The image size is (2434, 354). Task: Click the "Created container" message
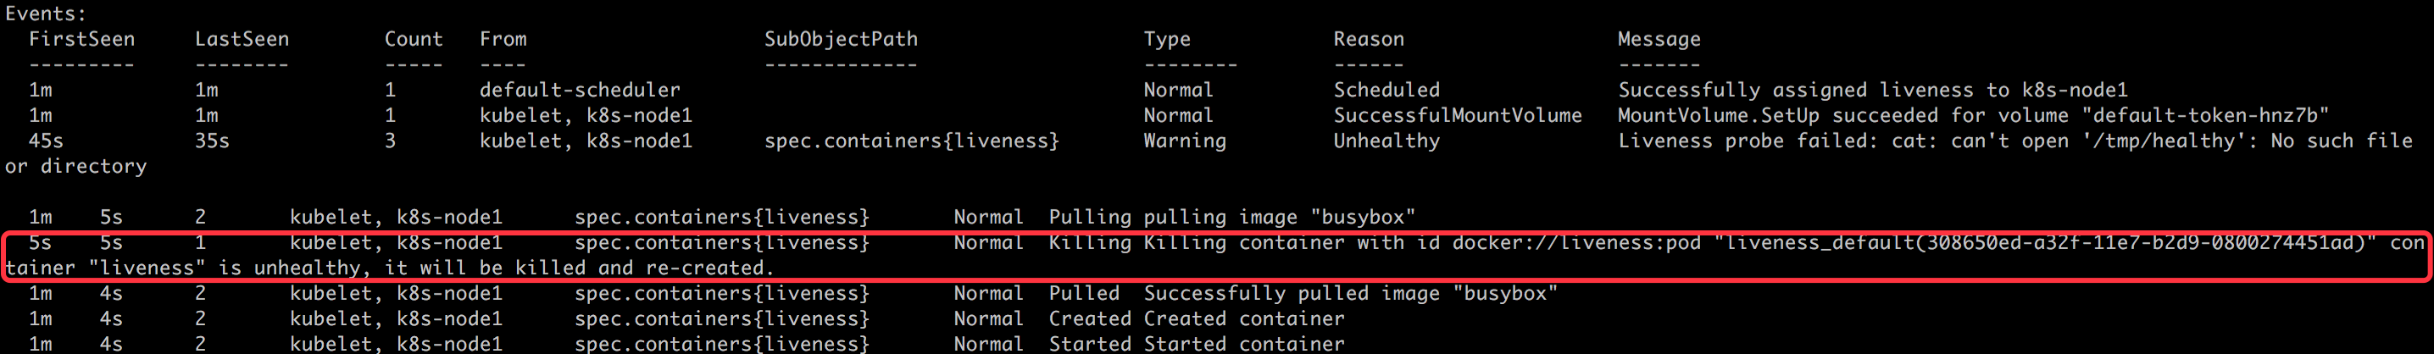coord(1243,319)
